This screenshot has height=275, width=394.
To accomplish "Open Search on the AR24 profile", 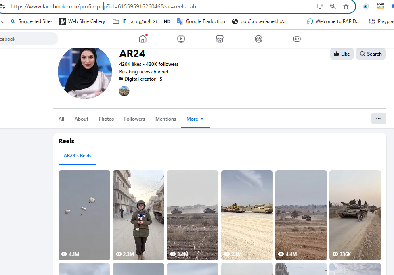I will coord(370,54).
